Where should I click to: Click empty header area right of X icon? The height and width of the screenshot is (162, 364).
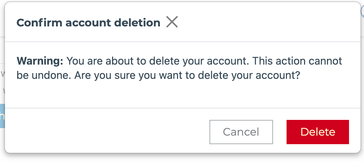click(x=268, y=22)
